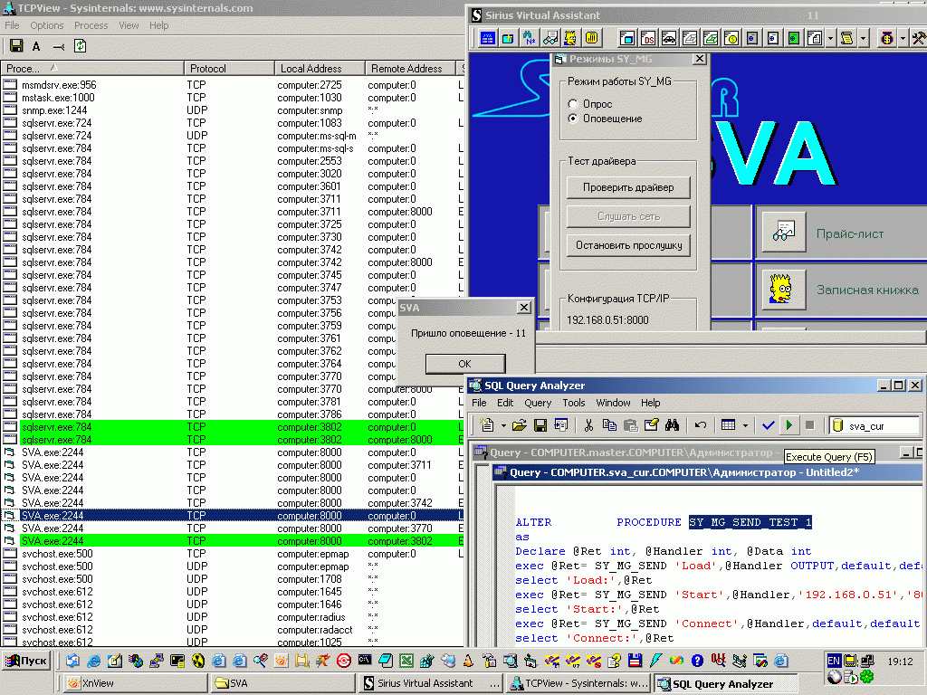Open the results mode dropdown arrow in Query Analyzer
This screenshot has height=695, width=927.
coord(745,425)
